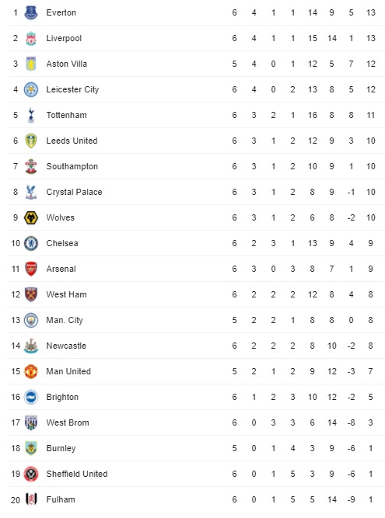Open the Crystal Palace team link
This screenshot has width=385, height=518.
[74, 192]
